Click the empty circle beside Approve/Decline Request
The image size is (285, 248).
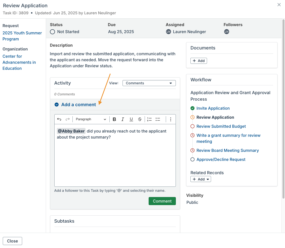click(x=192, y=159)
